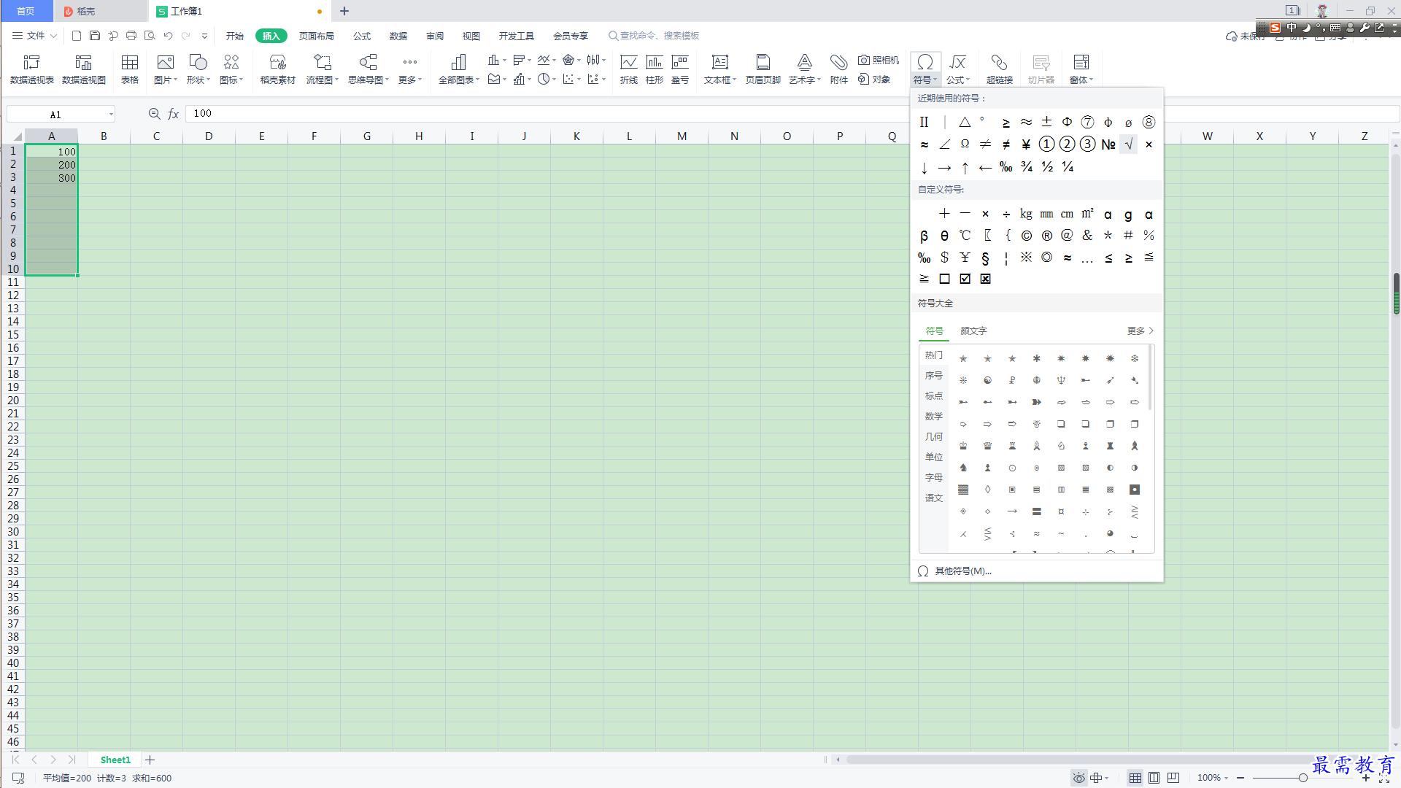Insert a 盈亏 win/loss sparkline

pyautogui.click(x=680, y=69)
